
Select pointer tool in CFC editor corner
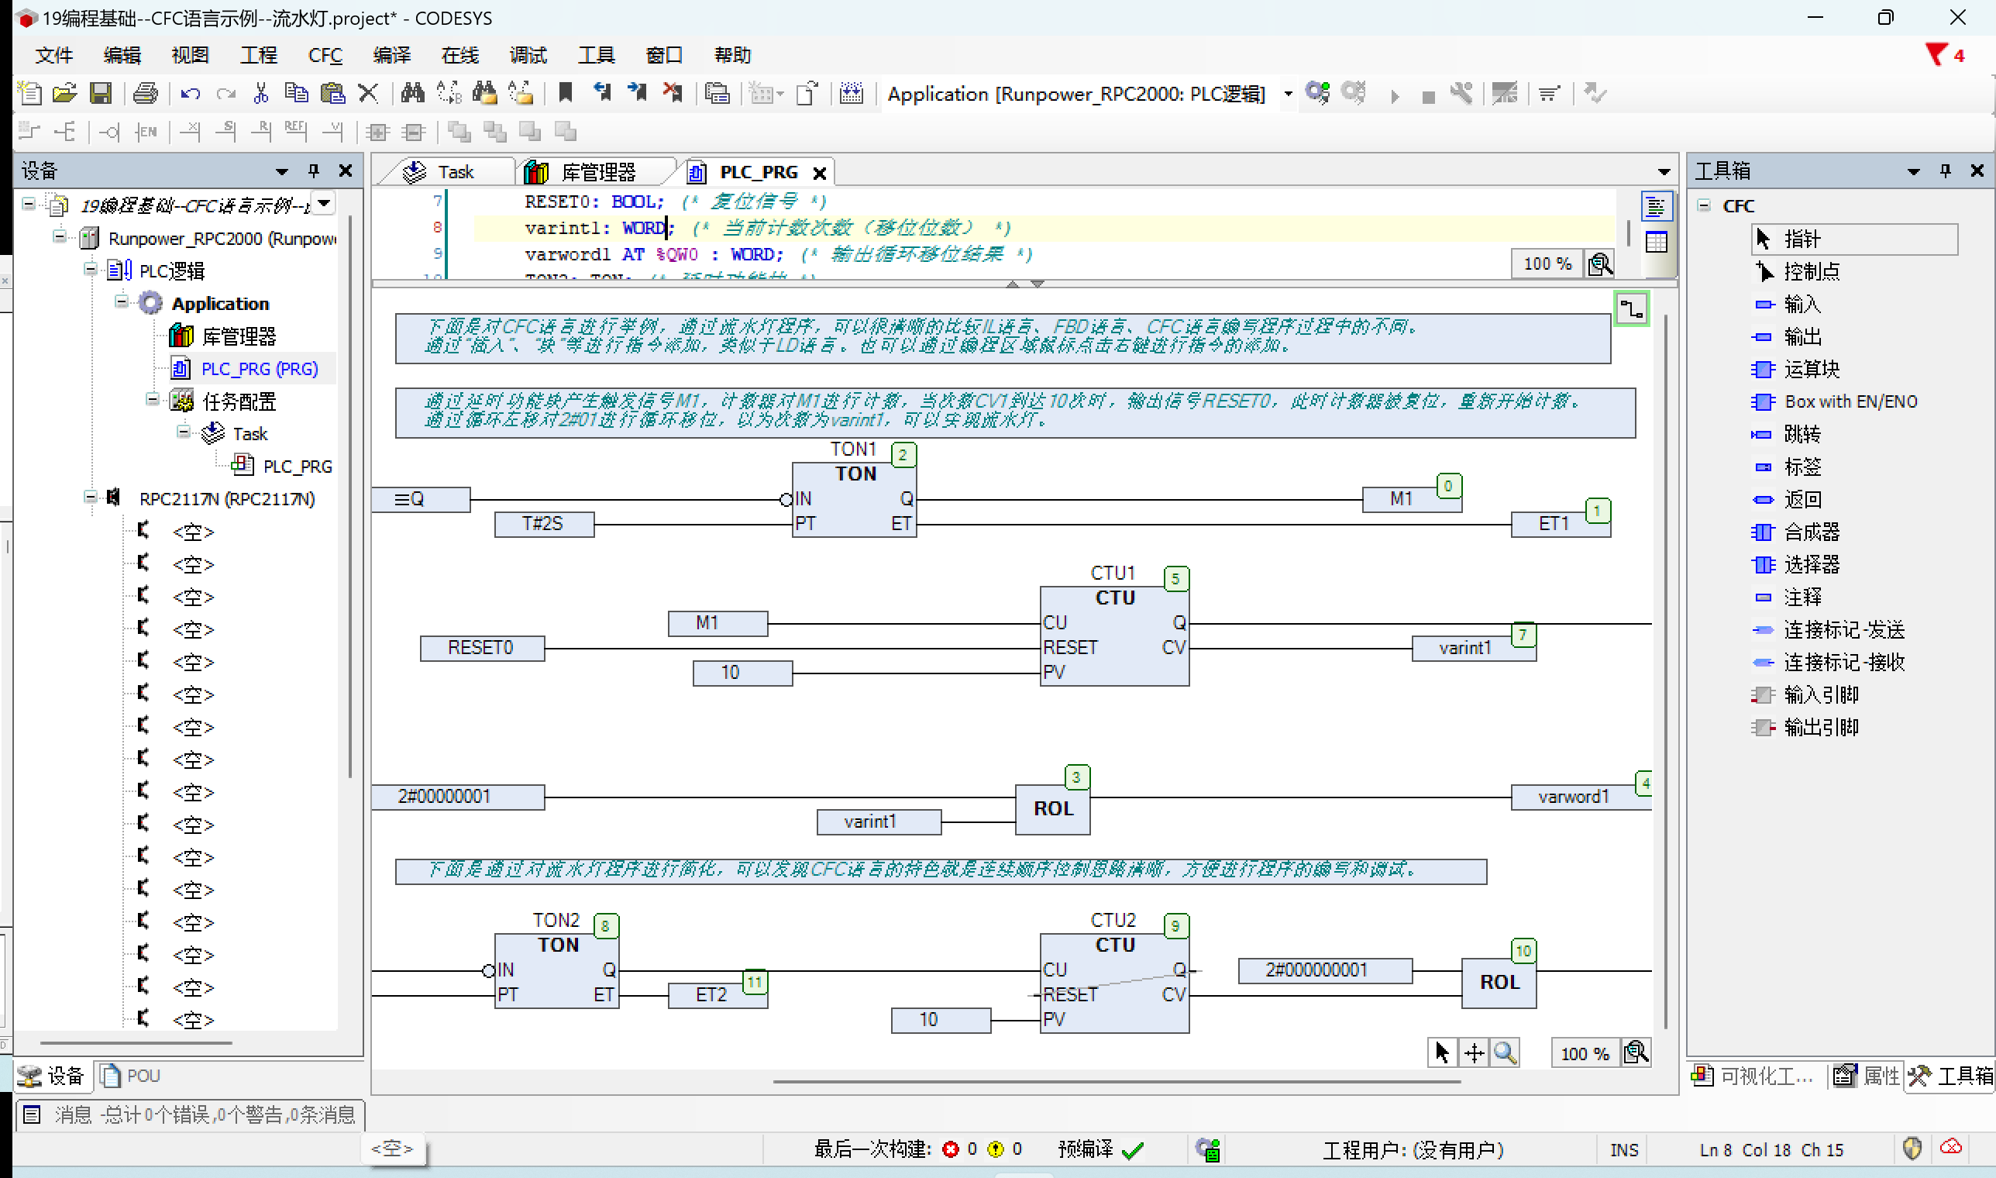coord(1442,1052)
